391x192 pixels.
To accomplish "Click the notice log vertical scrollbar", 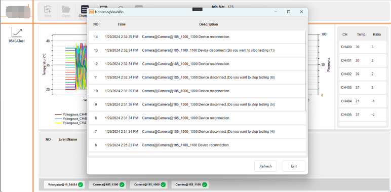I will (x=305, y=71).
